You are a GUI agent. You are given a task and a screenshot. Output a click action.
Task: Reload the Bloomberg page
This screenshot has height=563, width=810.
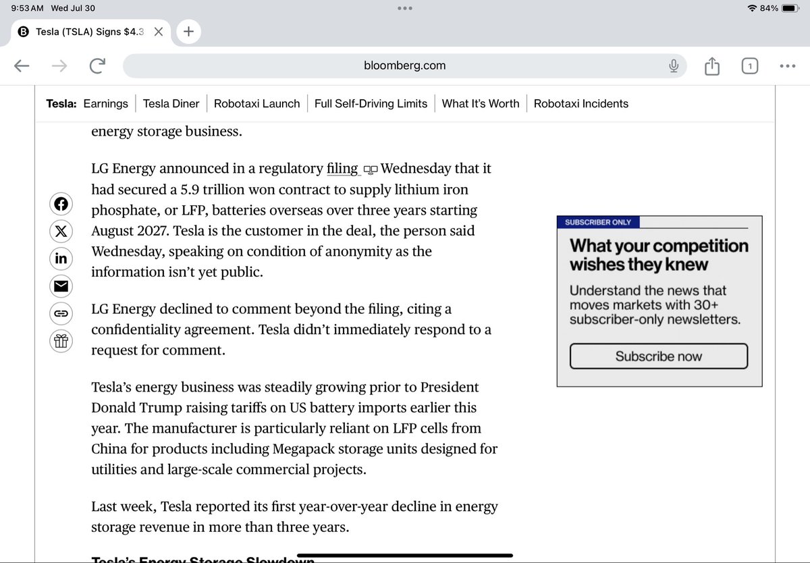[x=97, y=65]
